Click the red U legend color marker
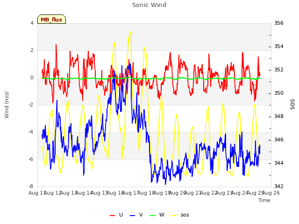 point(112,216)
